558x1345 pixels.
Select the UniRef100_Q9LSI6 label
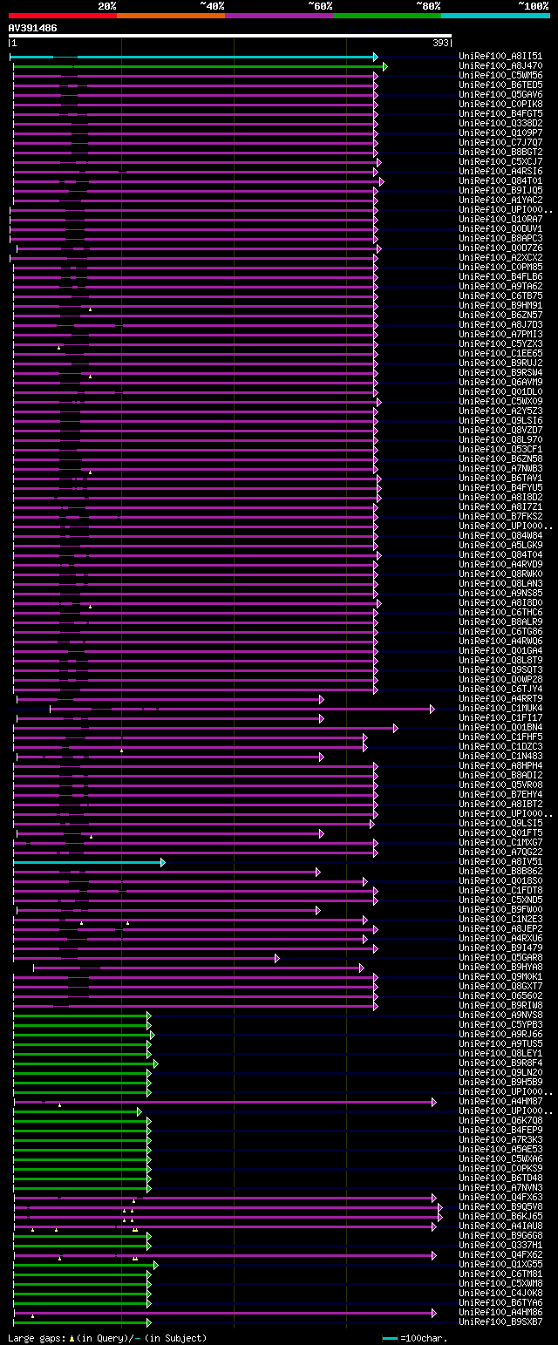point(501,421)
